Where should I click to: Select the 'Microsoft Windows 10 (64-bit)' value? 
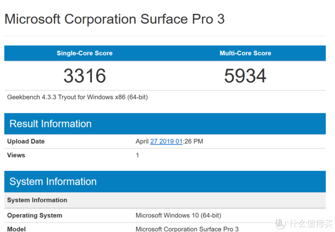178,215
